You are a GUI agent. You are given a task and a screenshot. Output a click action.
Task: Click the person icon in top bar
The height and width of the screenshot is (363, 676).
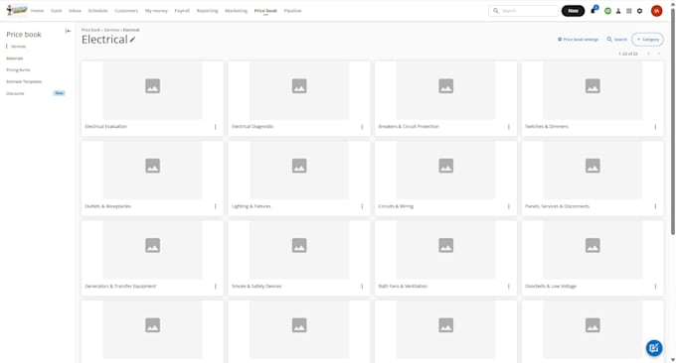618,11
